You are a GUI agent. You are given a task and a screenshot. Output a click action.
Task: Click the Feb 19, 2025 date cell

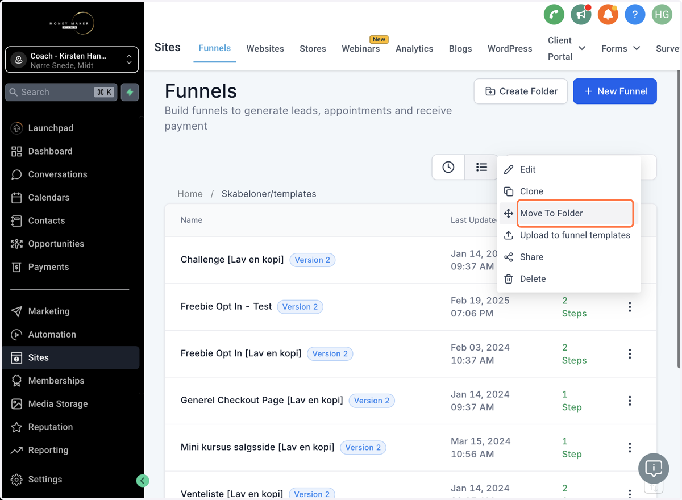click(480, 307)
